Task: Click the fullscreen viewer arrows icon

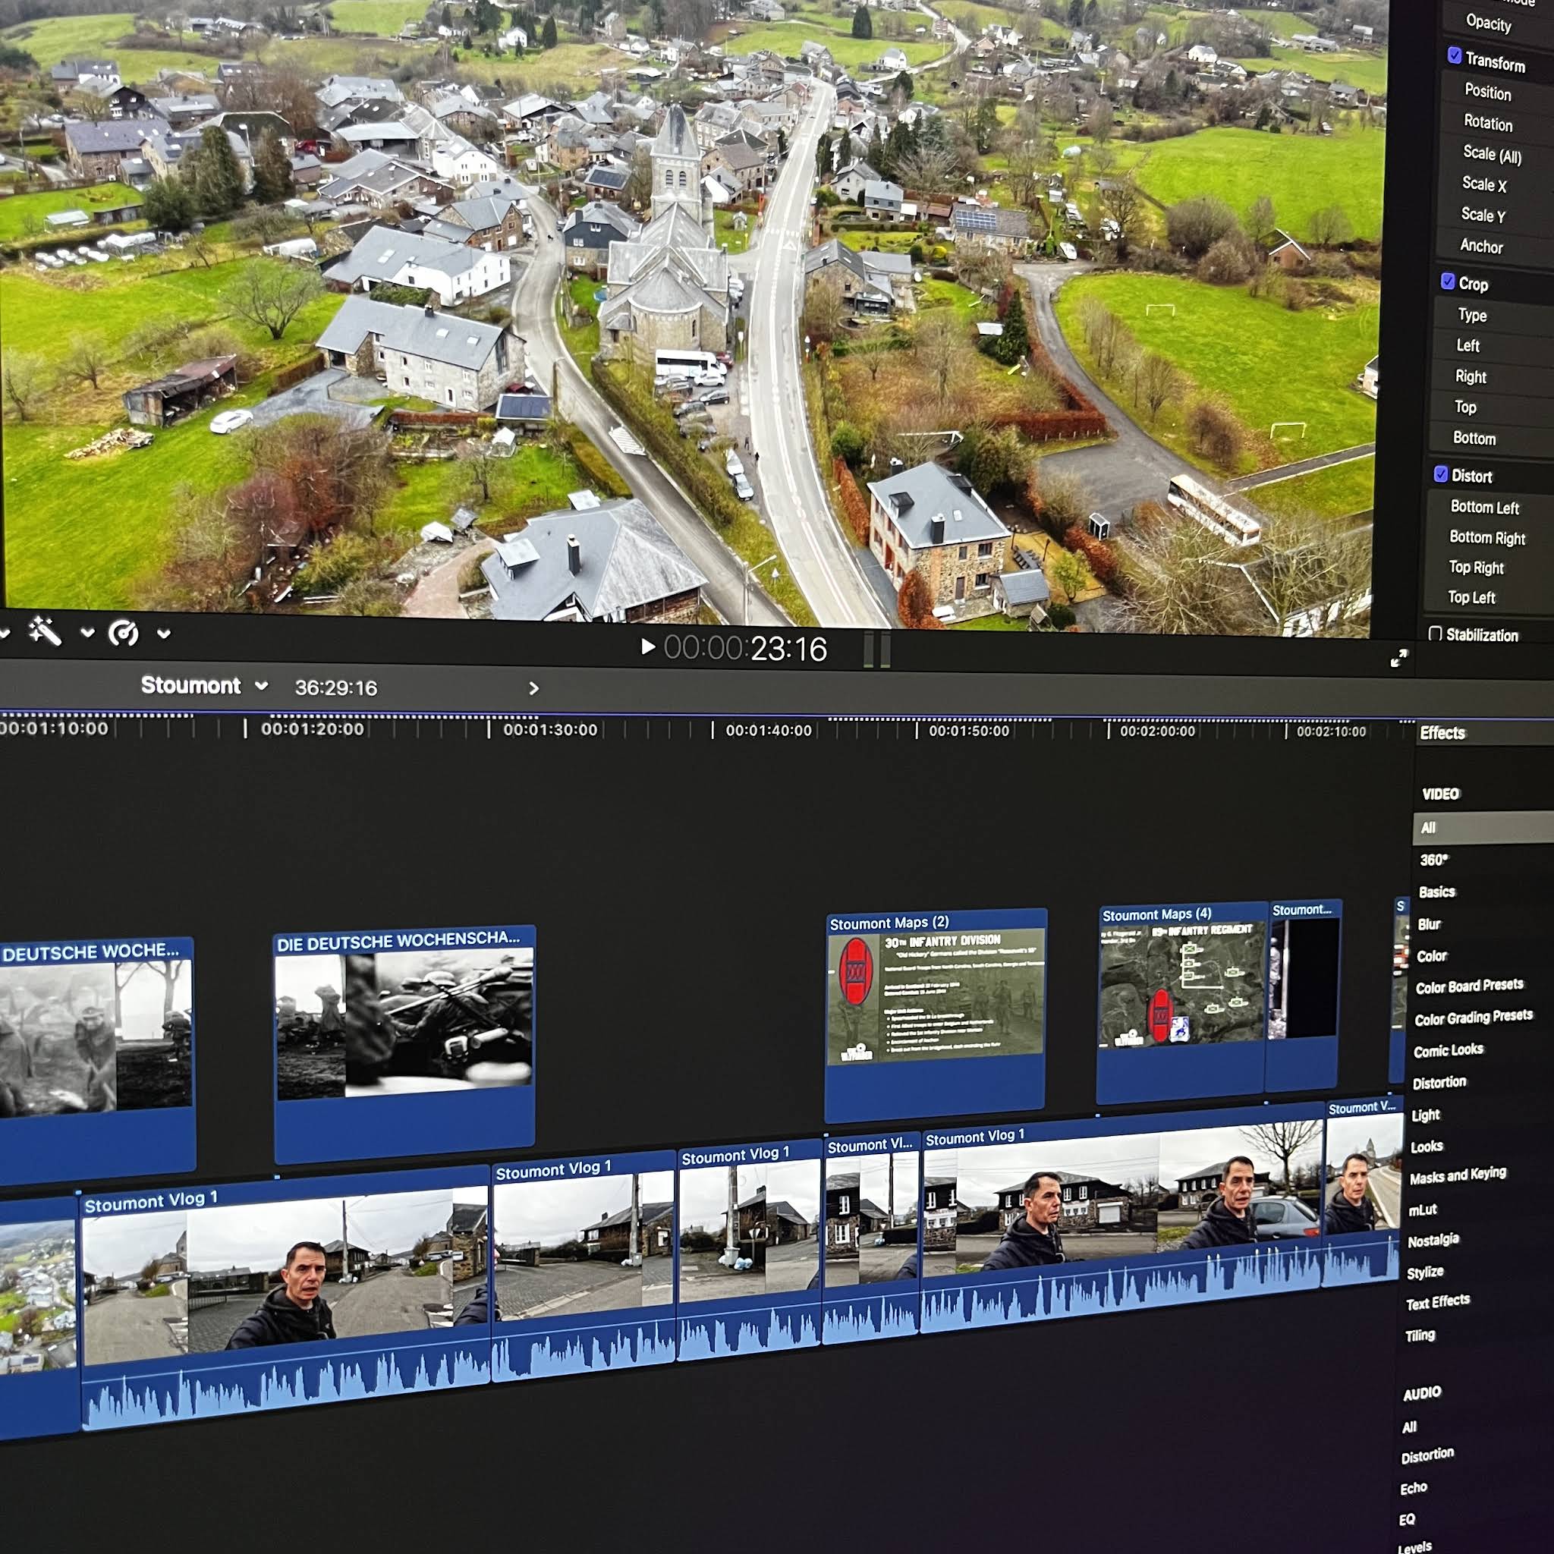Action: click(1398, 659)
